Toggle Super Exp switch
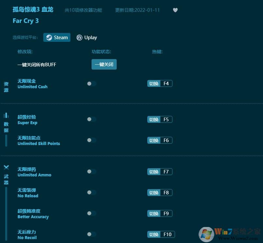 tap(92, 119)
